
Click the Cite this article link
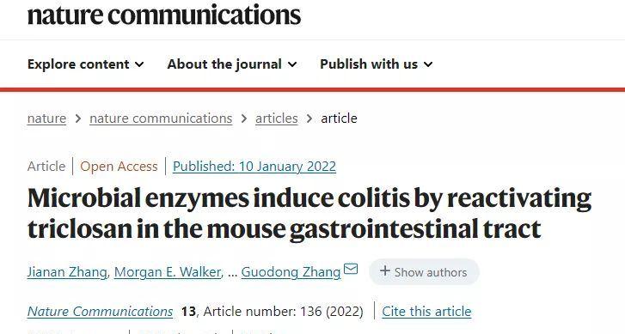pos(426,311)
